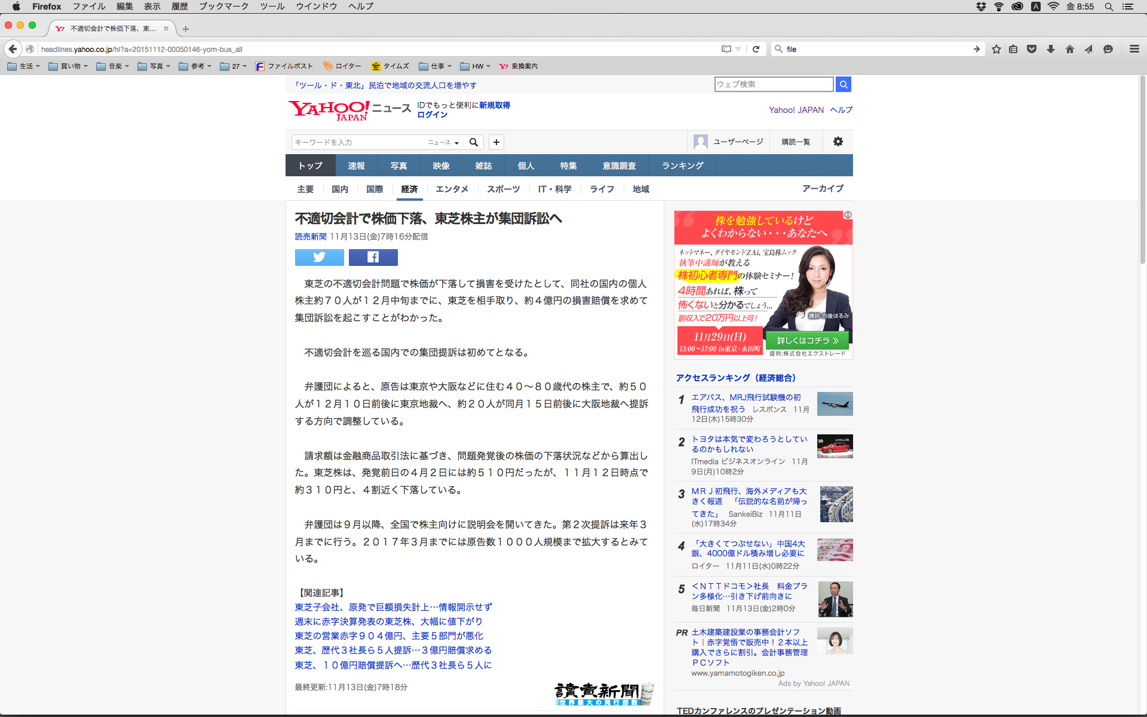Select the スポーツ category tab

(x=503, y=189)
